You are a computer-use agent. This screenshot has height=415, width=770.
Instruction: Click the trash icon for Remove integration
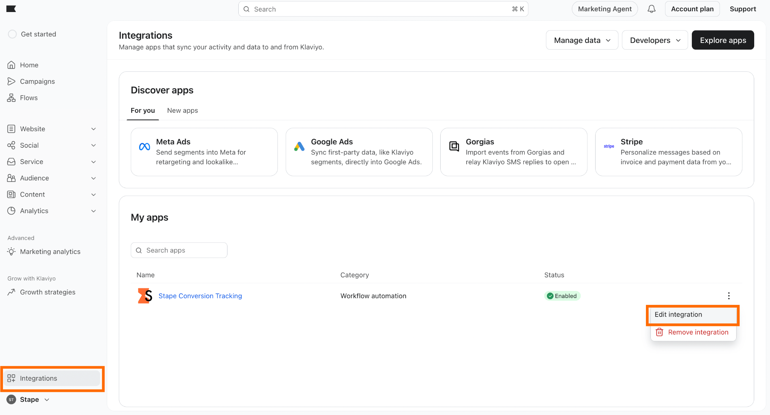click(659, 332)
